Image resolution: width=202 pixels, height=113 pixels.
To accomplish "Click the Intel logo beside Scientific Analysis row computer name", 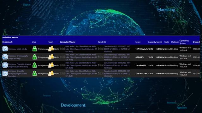I will point(62,73).
